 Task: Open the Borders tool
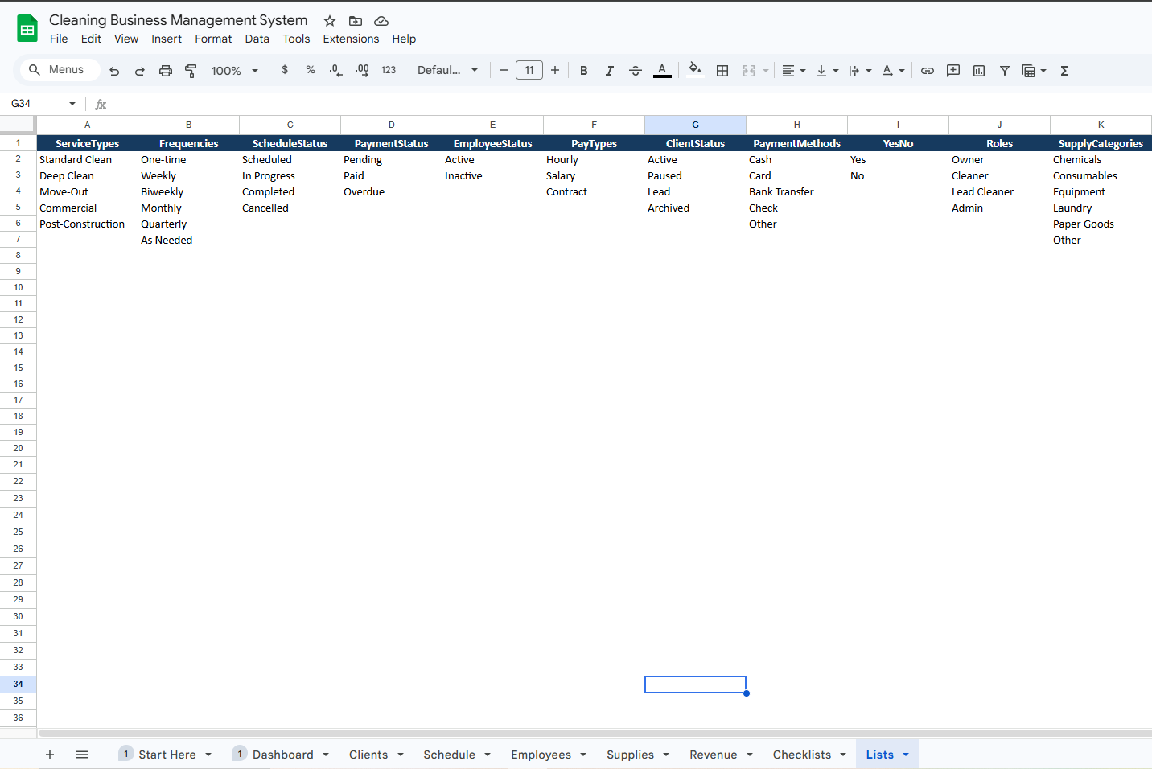pyautogui.click(x=722, y=71)
